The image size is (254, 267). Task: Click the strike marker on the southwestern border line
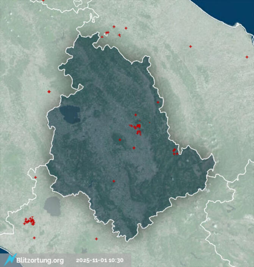coord(35,177)
